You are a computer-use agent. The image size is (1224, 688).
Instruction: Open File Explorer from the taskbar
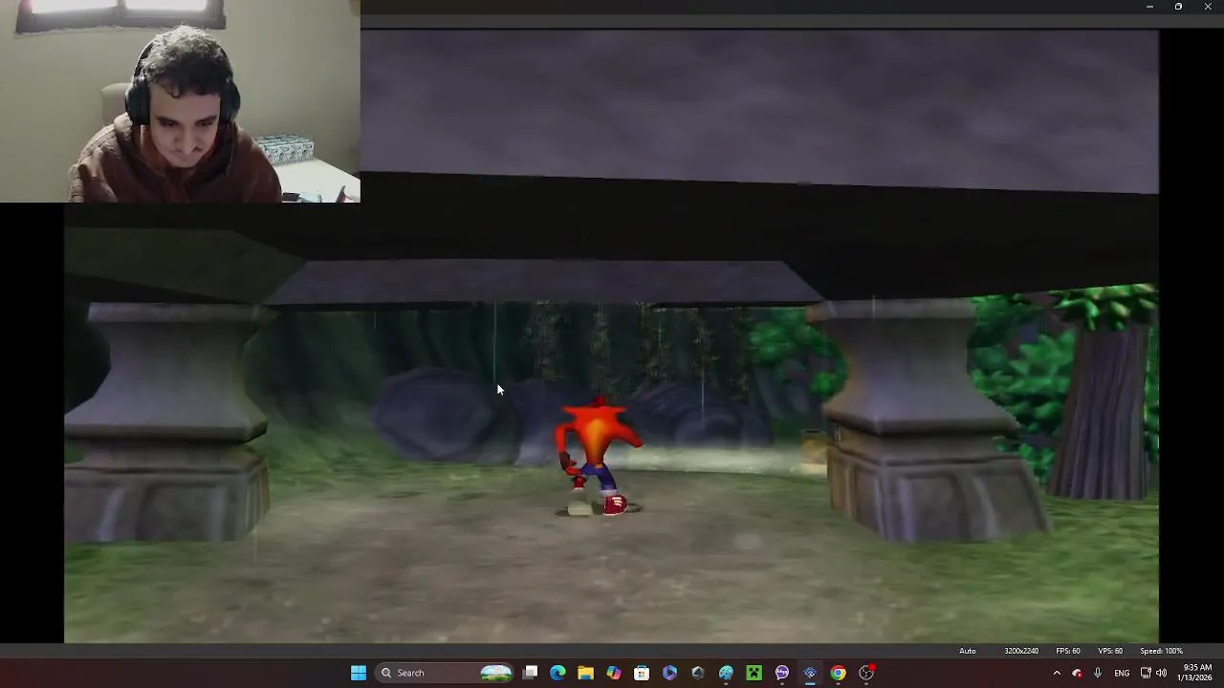coord(586,673)
